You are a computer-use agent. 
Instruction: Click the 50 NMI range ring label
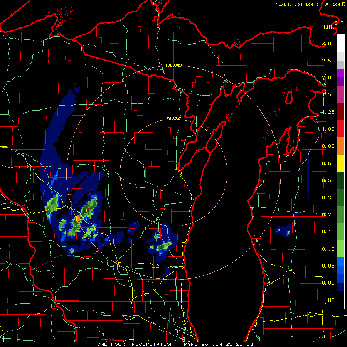coord(173,119)
